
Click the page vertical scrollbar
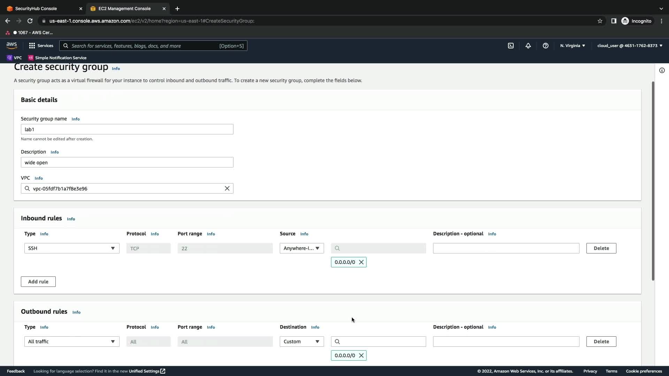[653, 181]
